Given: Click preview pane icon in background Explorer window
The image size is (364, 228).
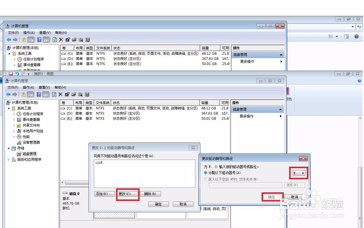Looking at the screenshot, I should tap(347, 36).
